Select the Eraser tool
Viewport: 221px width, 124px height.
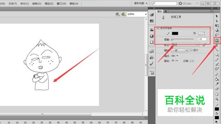(217, 89)
